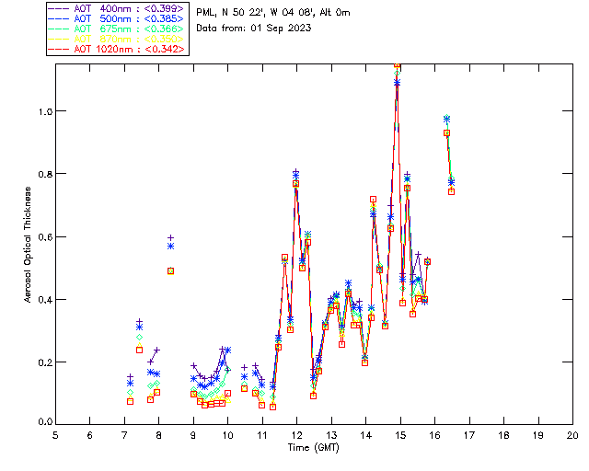Click the x-axis tick label 13

point(331,435)
